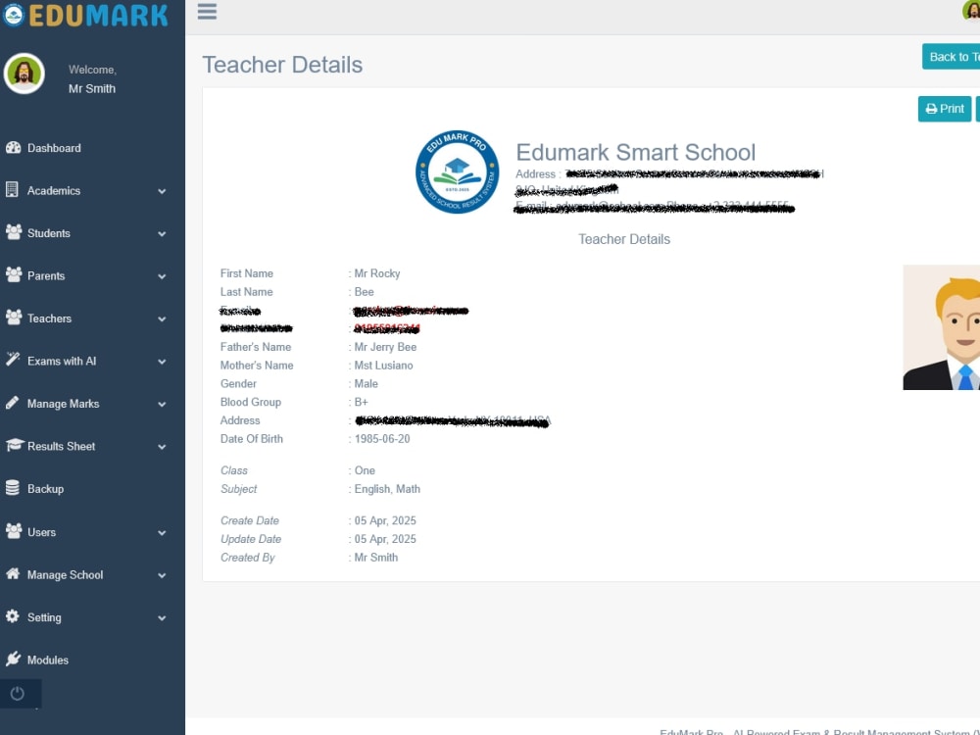
Task: Click Mr Smith's avatar in the sidebar
Action: [24, 73]
